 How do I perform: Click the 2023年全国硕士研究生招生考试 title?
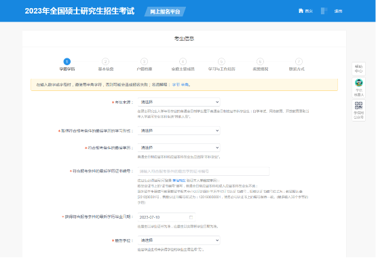79,11
